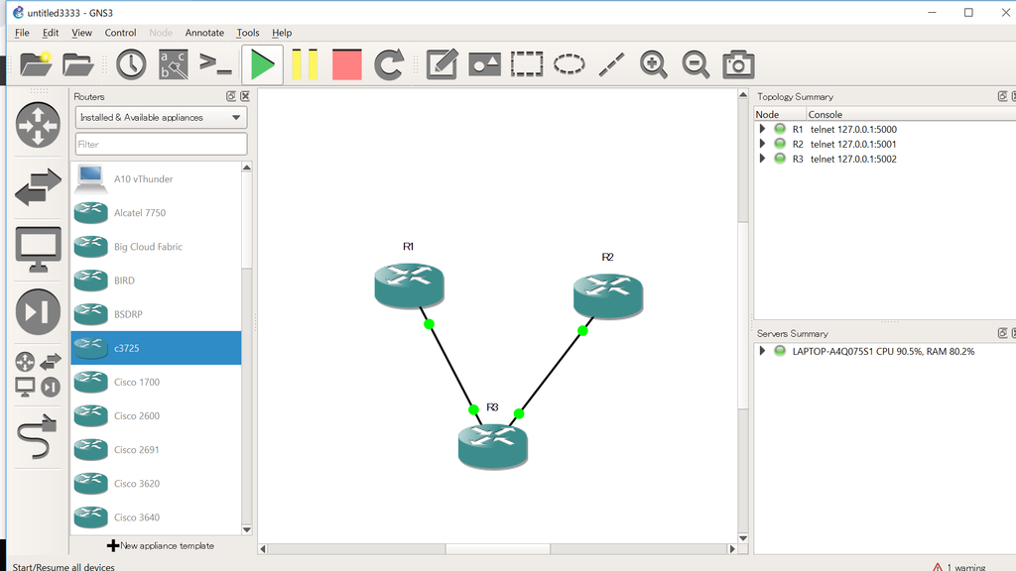Image resolution: width=1016 pixels, height=571 pixels.
Task: Select Cisco 1700 appliance
Action: 156,382
